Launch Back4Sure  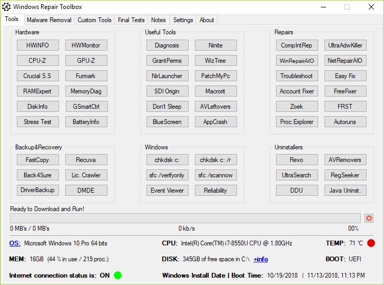[38, 175]
